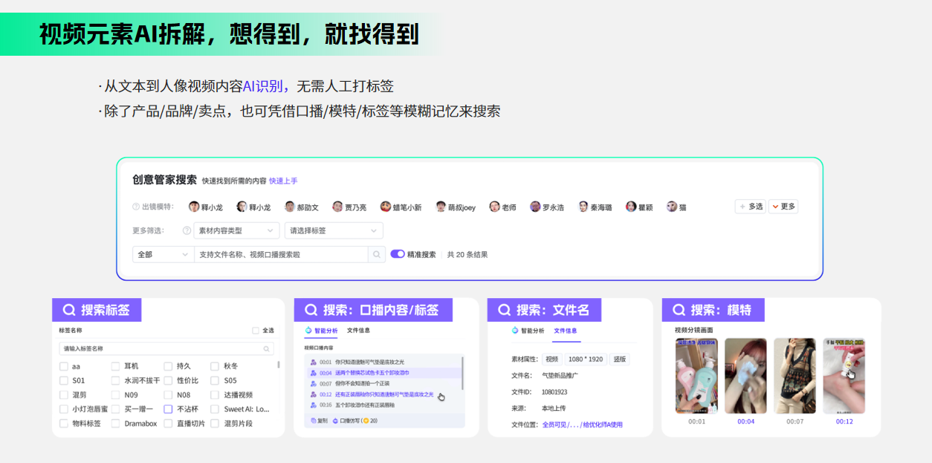
Task: Click the magnifier icon in main search bar
Action: click(x=378, y=254)
